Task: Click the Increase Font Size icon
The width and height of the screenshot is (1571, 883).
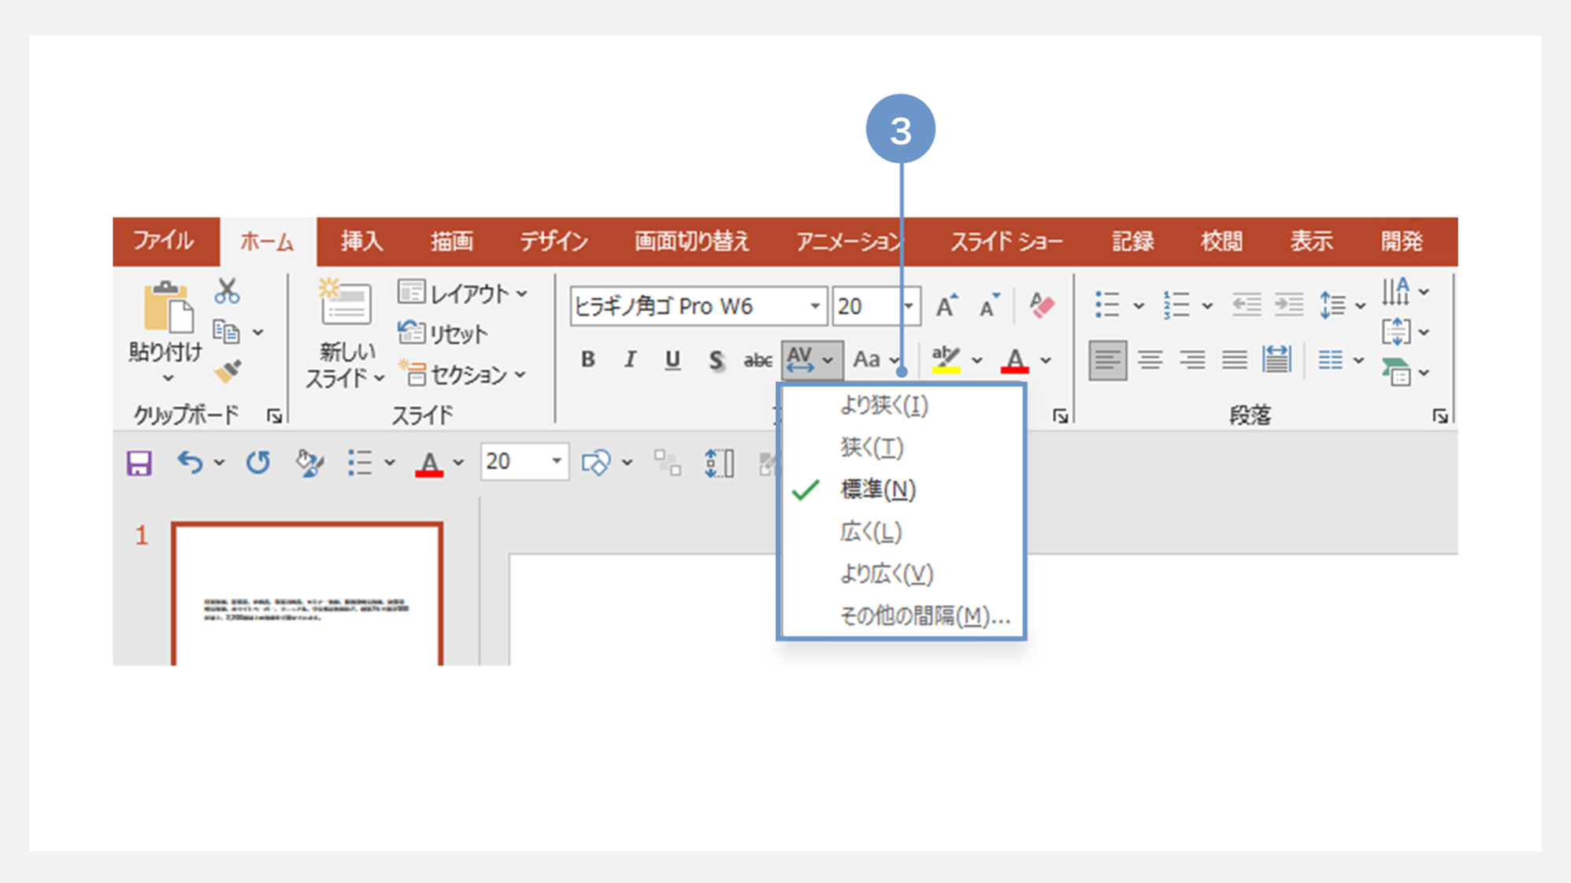Action: pyautogui.click(x=947, y=305)
